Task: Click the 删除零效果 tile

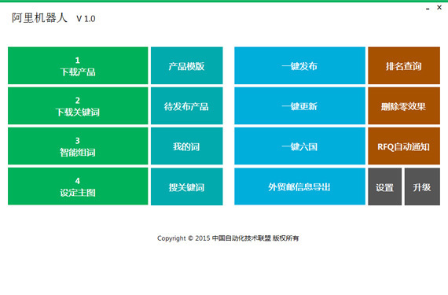Action: tap(404, 105)
